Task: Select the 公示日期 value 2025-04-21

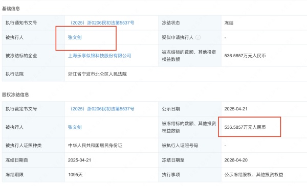Action: pos(236,109)
